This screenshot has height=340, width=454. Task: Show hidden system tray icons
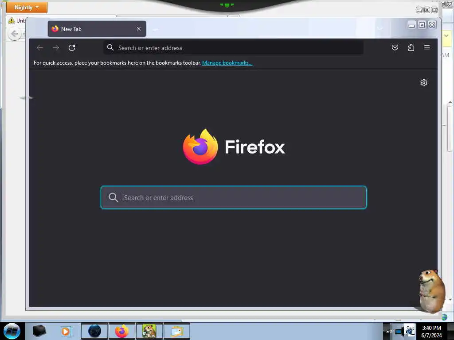[x=388, y=331]
